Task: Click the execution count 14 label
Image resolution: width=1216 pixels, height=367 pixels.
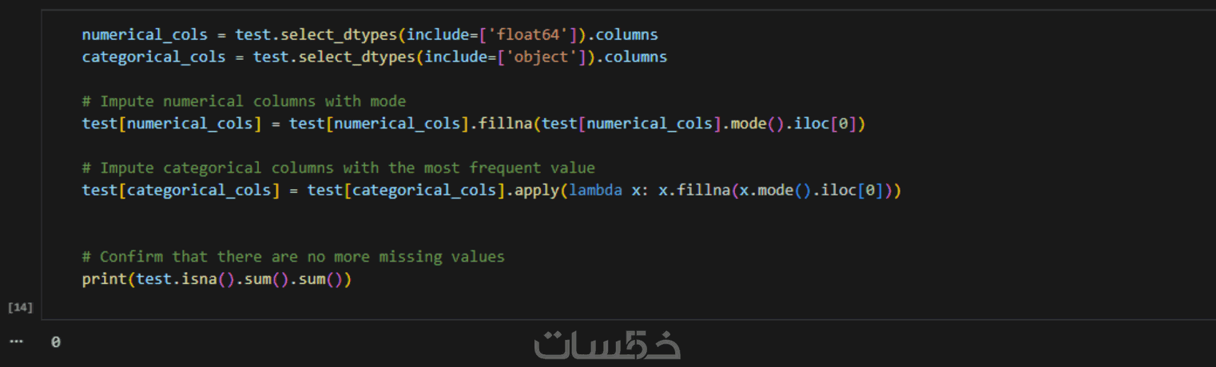Action: (x=19, y=307)
